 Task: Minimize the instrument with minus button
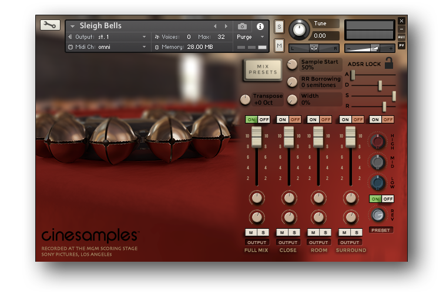coord(401,29)
